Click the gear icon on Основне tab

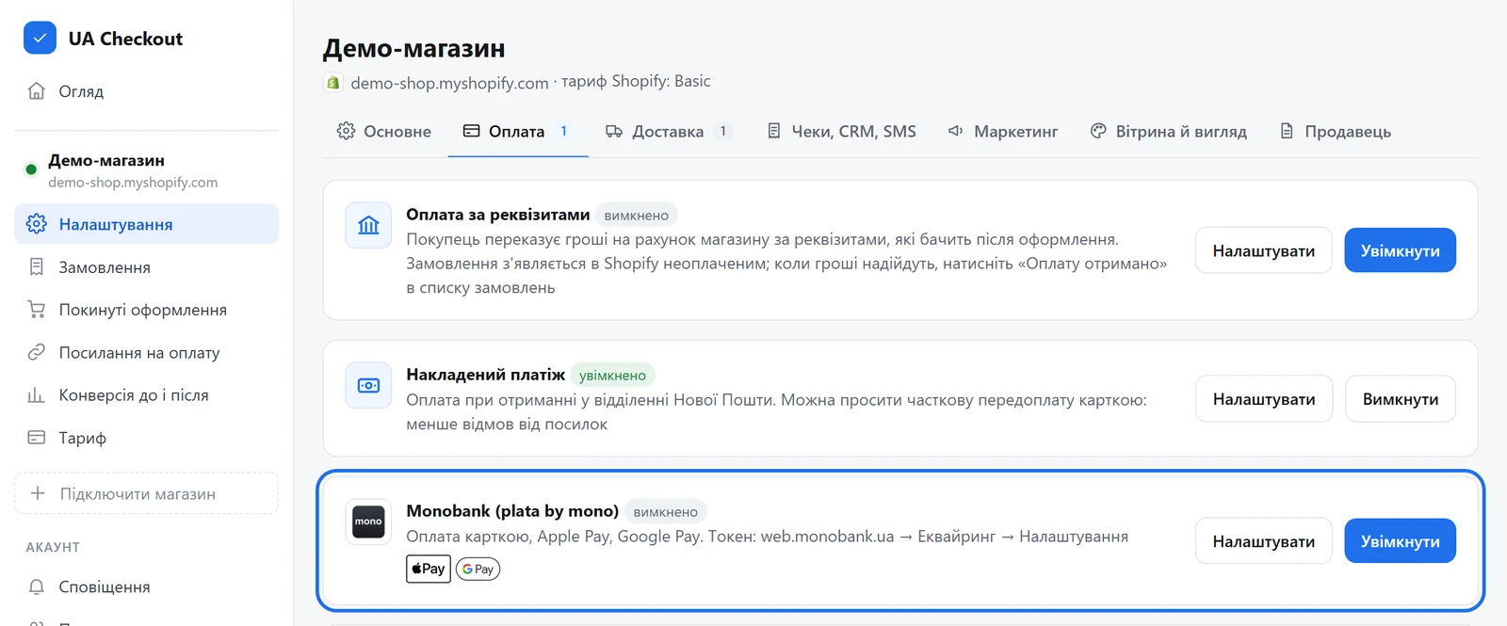347,131
